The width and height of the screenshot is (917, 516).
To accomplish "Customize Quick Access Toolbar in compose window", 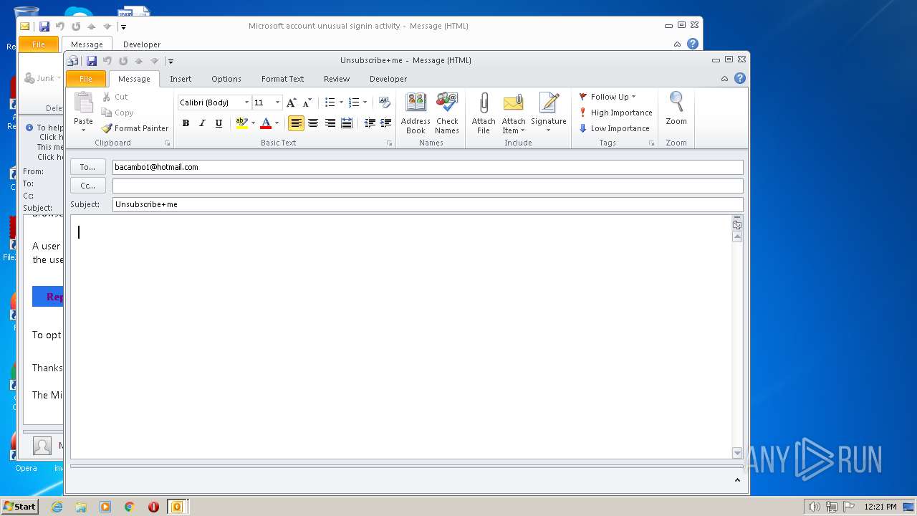I will (171, 62).
